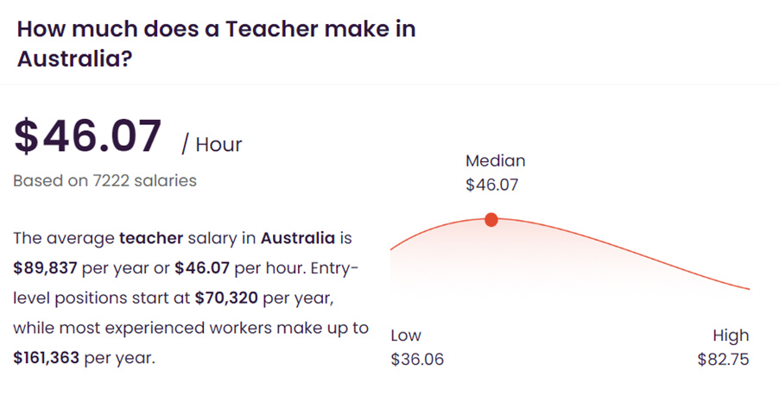The image size is (779, 414).
Task: Click the bold word 'Australia' in paragraph
Action: pyautogui.click(x=298, y=238)
